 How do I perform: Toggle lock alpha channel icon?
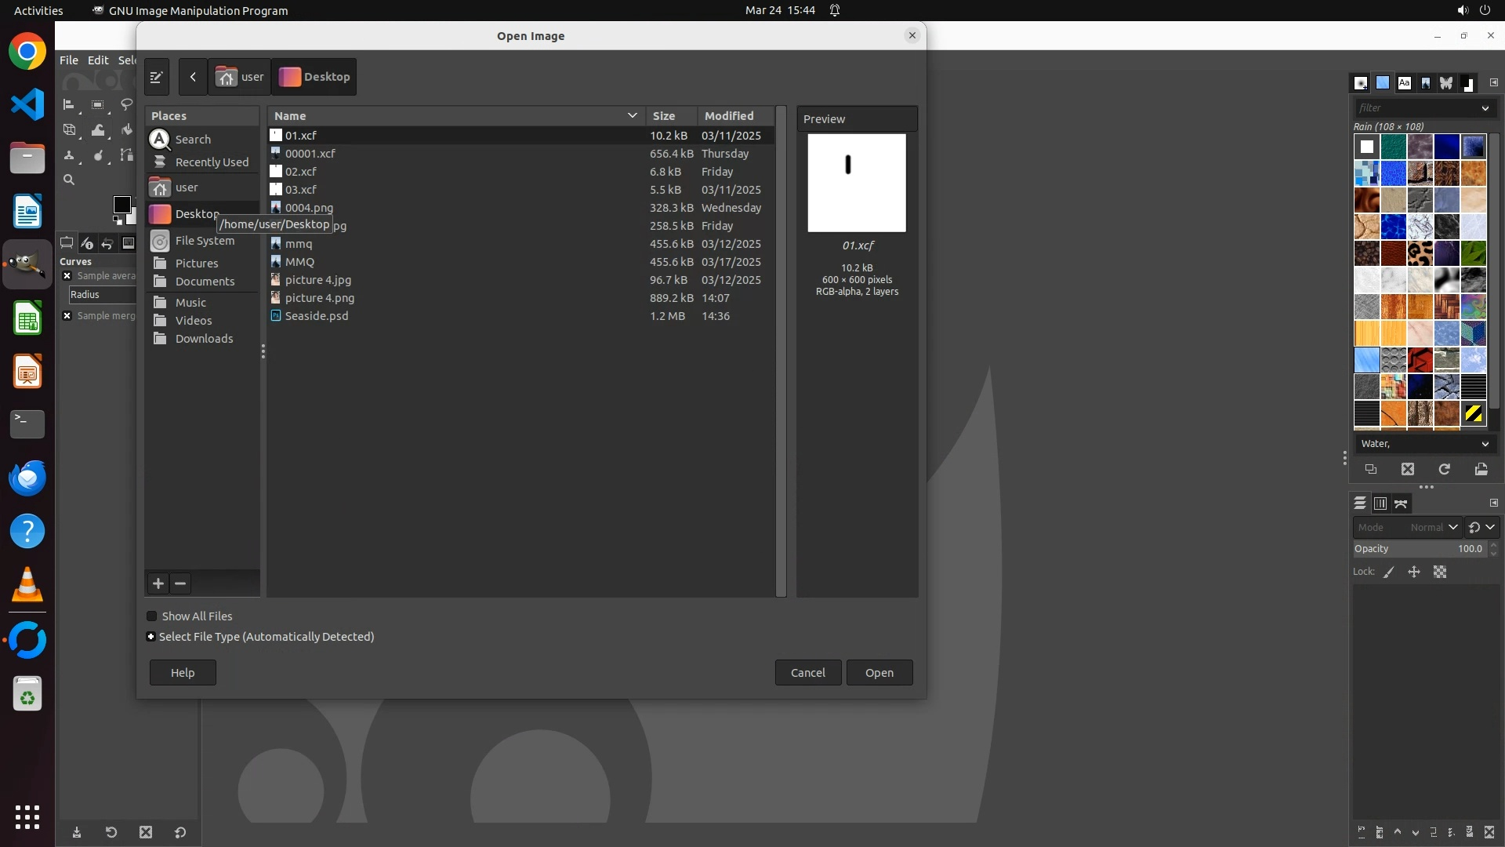pos(1440,573)
